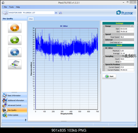Edit the Cmd Interval value 64
This screenshot has height=133, width=138.
coord(127,43)
